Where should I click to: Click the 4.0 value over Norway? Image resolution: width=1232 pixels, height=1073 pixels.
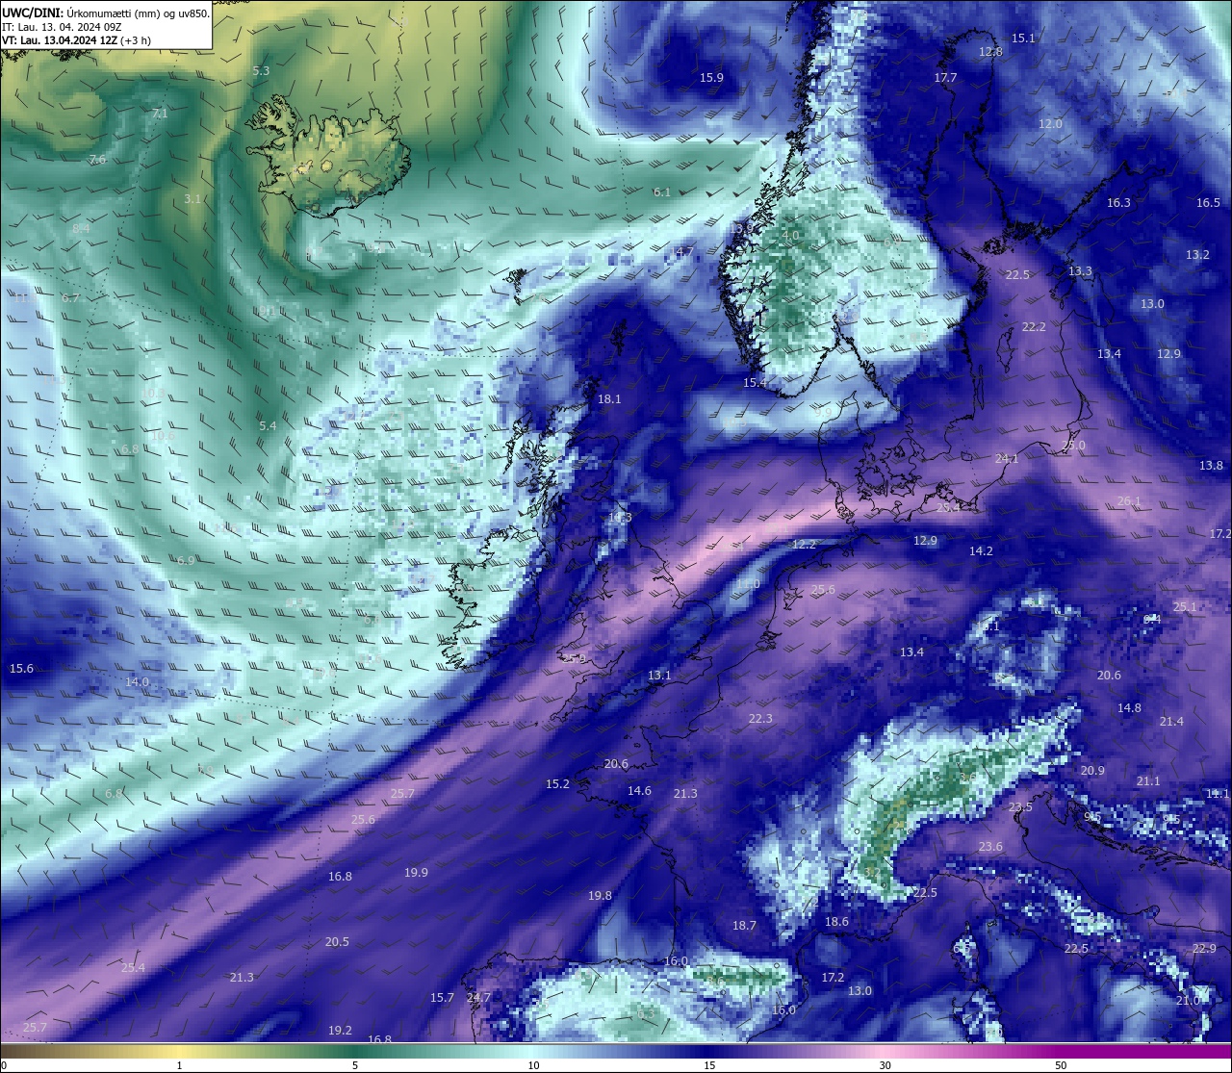790,236
